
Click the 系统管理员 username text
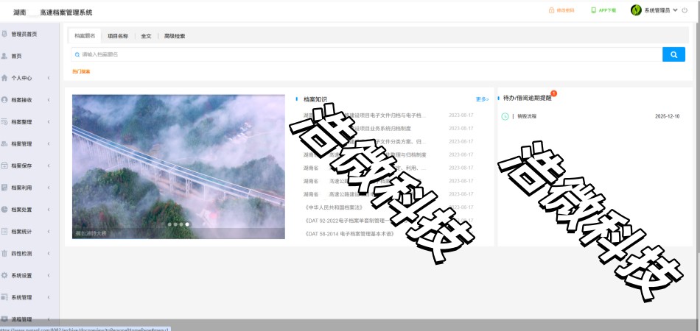pyautogui.click(x=657, y=10)
